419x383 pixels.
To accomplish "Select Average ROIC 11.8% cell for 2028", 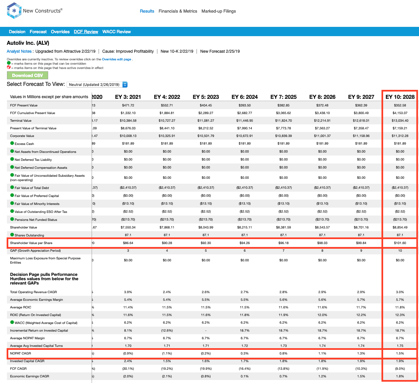I will (x=400, y=307).
